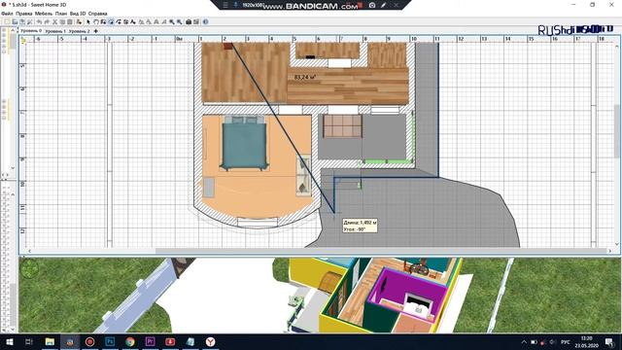Click the Paste toolbar icon
The width and height of the screenshot is (622, 350).
point(70,21)
